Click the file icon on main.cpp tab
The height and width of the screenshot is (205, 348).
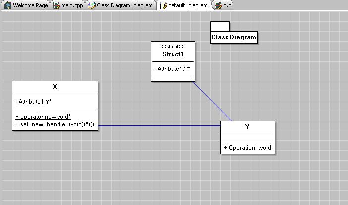click(x=57, y=5)
